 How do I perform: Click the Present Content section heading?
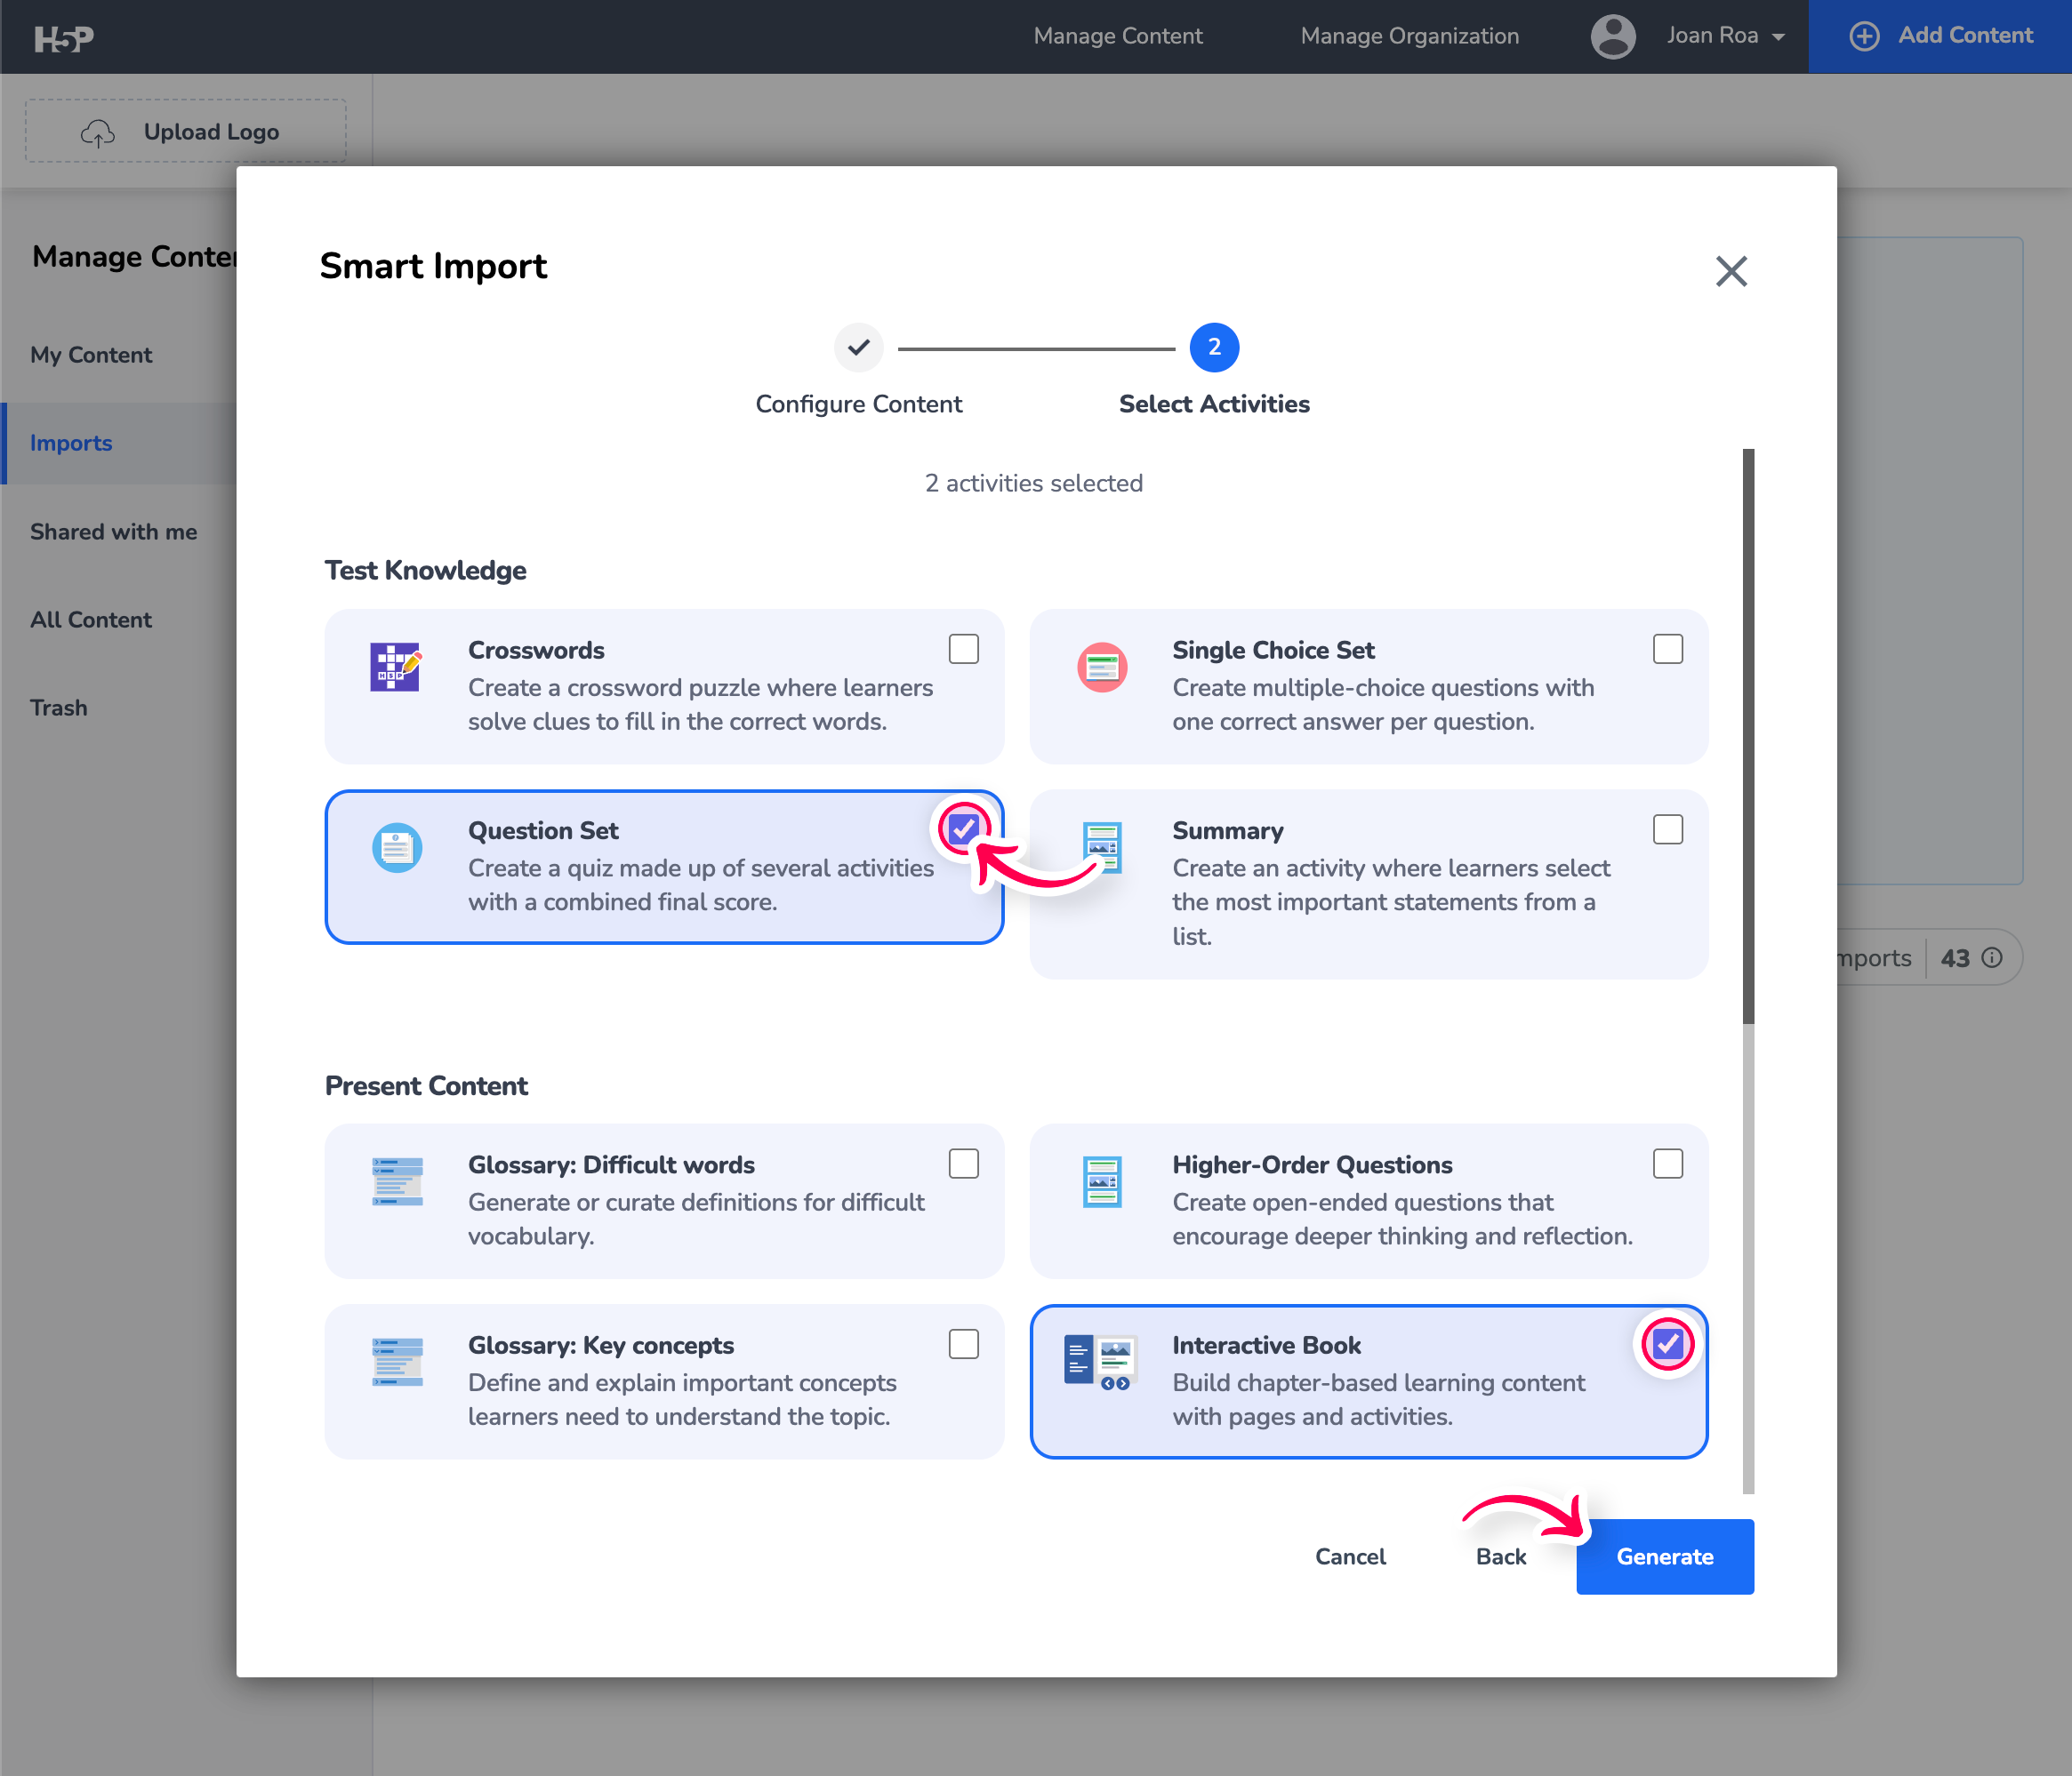(x=426, y=1085)
